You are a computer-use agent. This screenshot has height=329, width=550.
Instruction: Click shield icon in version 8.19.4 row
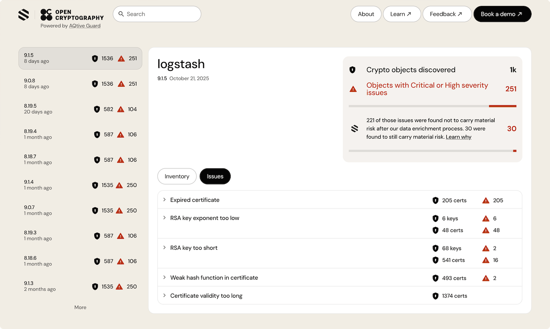(97, 134)
